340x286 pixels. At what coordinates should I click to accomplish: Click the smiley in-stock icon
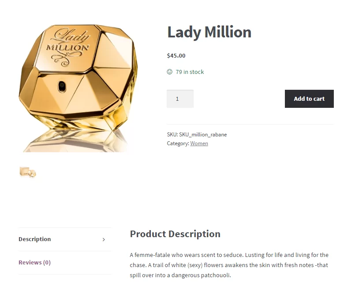170,72
